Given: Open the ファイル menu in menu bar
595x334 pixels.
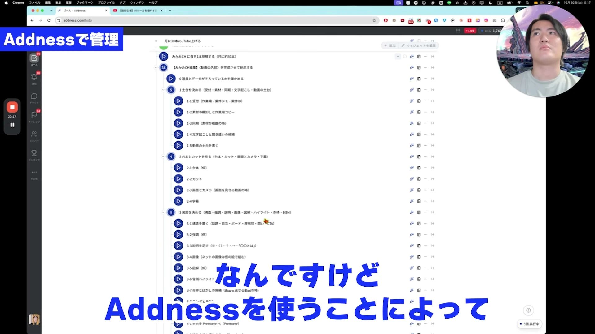Looking at the screenshot, I should [x=35, y=2].
